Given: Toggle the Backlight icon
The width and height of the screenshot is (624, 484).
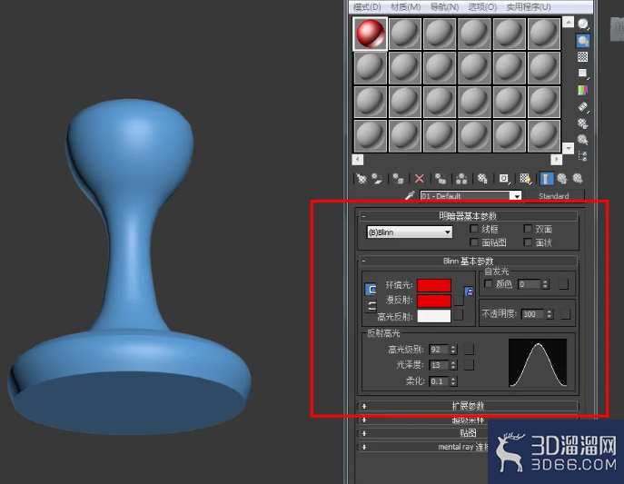Looking at the screenshot, I should click(583, 41).
